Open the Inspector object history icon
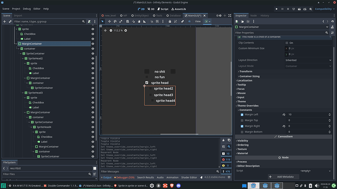The image size is (337, 189). [333, 21]
